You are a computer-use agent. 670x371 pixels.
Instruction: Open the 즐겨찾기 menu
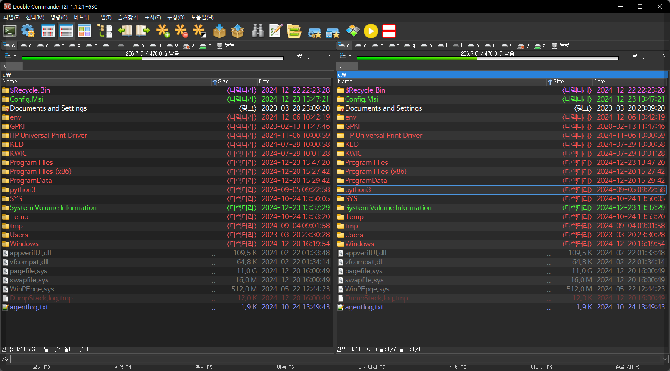[x=128, y=18]
